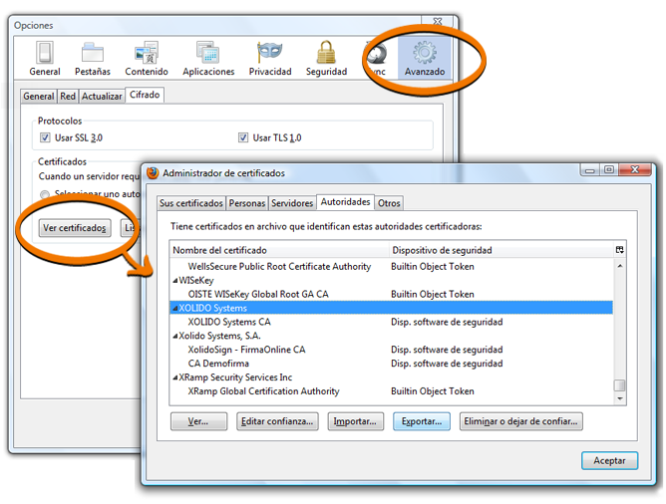This screenshot has width=666, height=504.
Task: Select OISTE WISeKey Global Root GA CA
Action: (391, 295)
